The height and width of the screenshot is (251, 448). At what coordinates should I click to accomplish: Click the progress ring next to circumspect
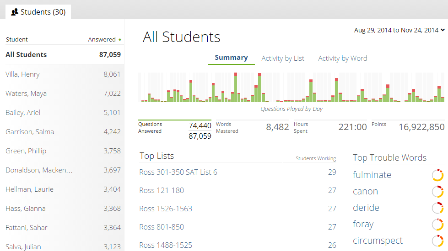[x=437, y=241]
